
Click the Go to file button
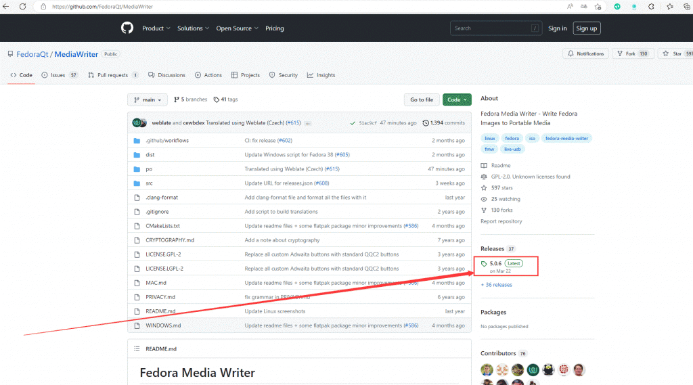(x=421, y=99)
